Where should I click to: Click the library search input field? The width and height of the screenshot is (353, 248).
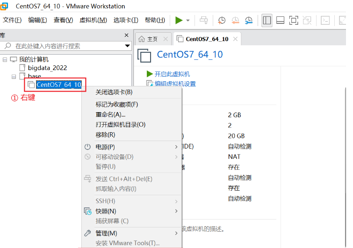click(x=65, y=46)
